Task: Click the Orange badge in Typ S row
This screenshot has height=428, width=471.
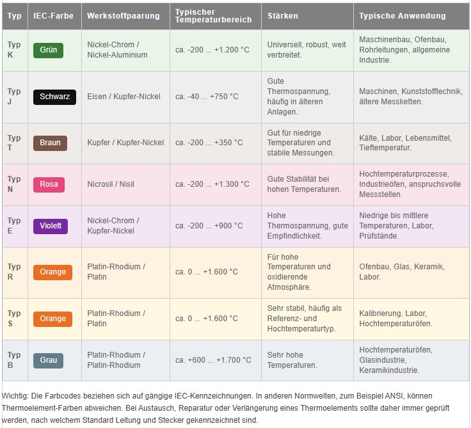Action: tap(52, 319)
